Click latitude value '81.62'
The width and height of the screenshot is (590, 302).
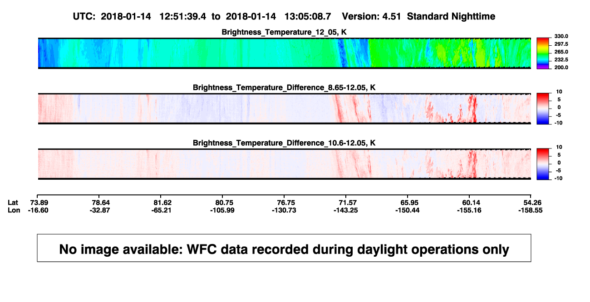click(x=162, y=202)
